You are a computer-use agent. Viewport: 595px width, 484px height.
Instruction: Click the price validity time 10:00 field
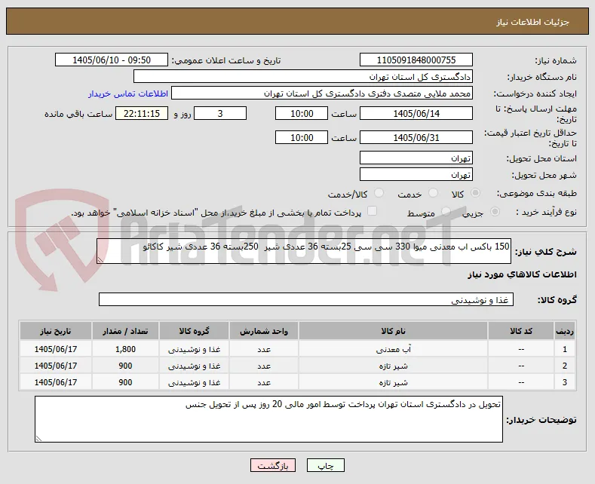click(302, 137)
